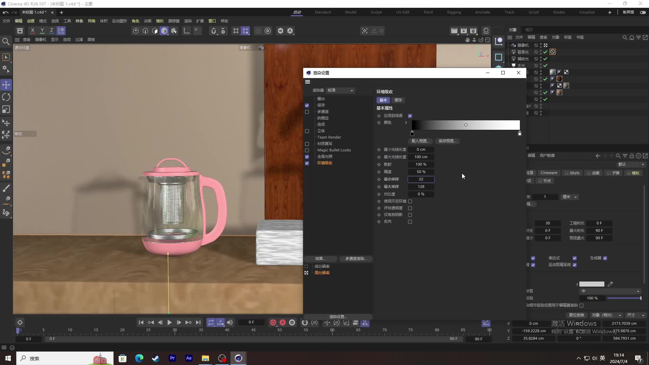Toggle the snap grid icon
Screen dimensions: 649x365
click(236, 31)
